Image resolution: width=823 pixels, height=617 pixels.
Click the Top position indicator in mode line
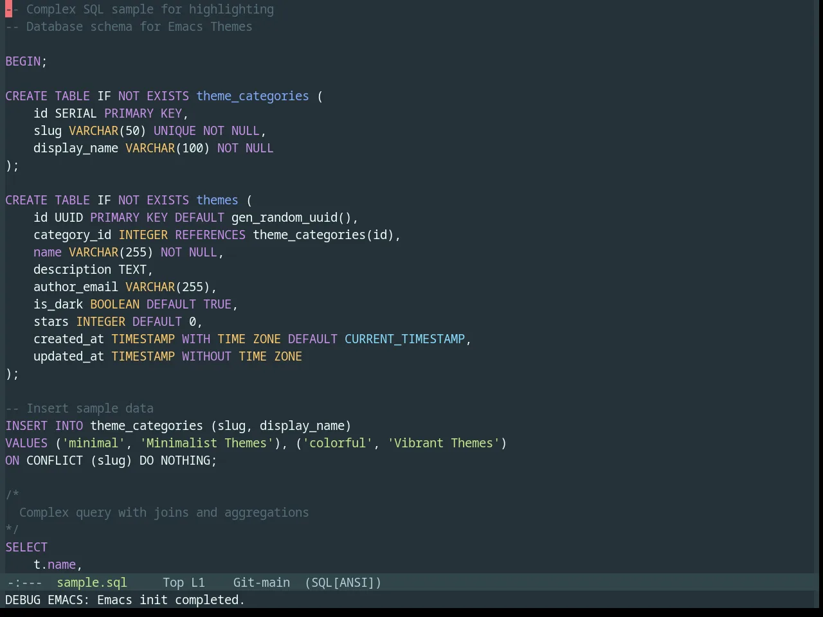click(x=173, y=582)
